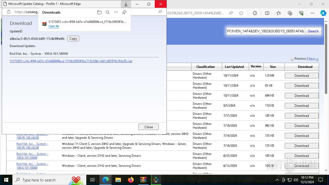Image resolution: width=329 pixels, height=185 pixels.
Task: Focus the catalog search input field
Action: tap(266, 31)
